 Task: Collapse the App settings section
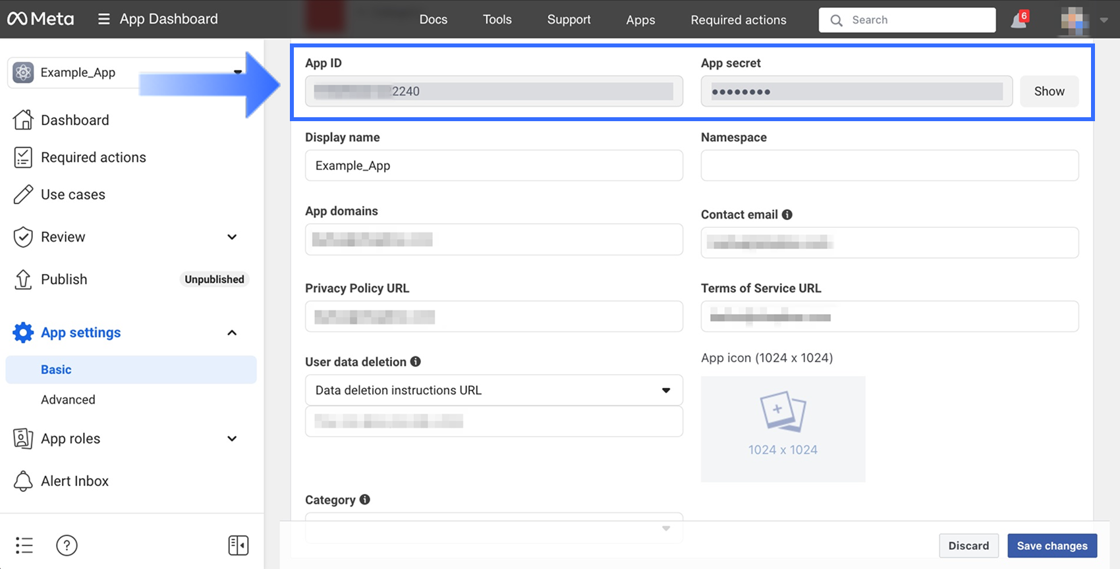coord(232,333)
